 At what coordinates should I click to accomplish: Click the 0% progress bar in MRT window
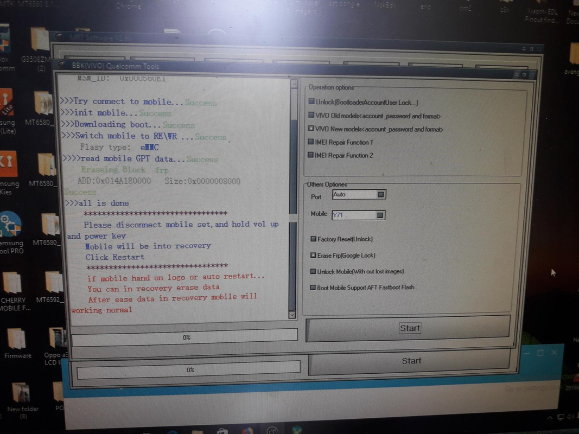point(188,370)
